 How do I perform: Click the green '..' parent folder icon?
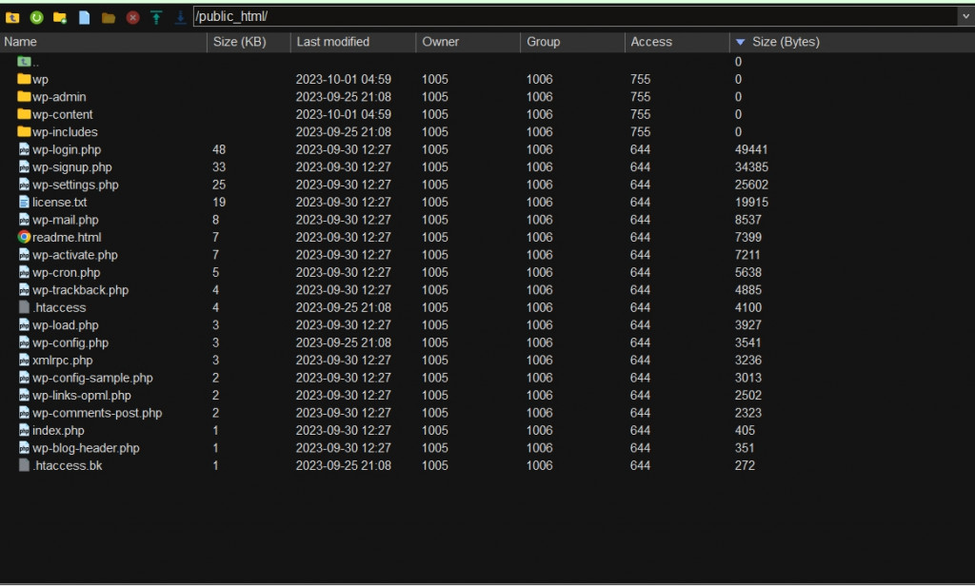[x=24, y=62]
